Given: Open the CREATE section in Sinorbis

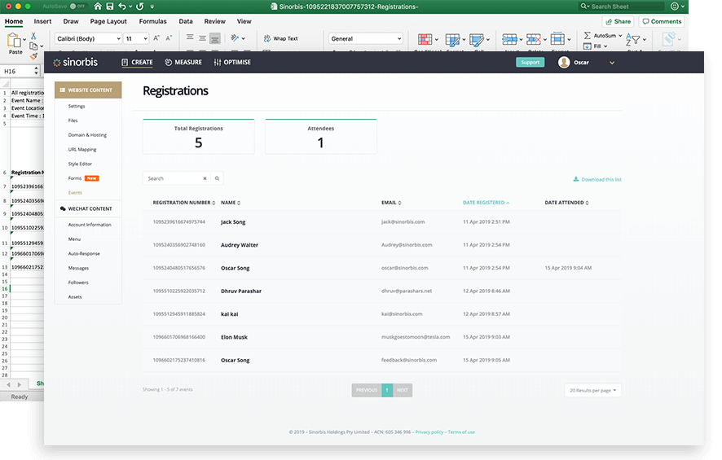Looking at the screenshot, I should (137, 62).
